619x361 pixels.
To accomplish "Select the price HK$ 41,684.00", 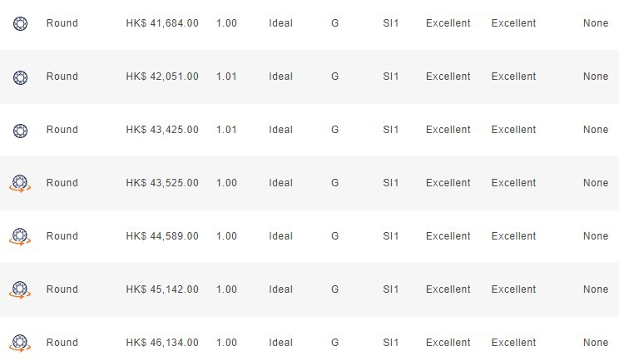I will pos(162,23).
